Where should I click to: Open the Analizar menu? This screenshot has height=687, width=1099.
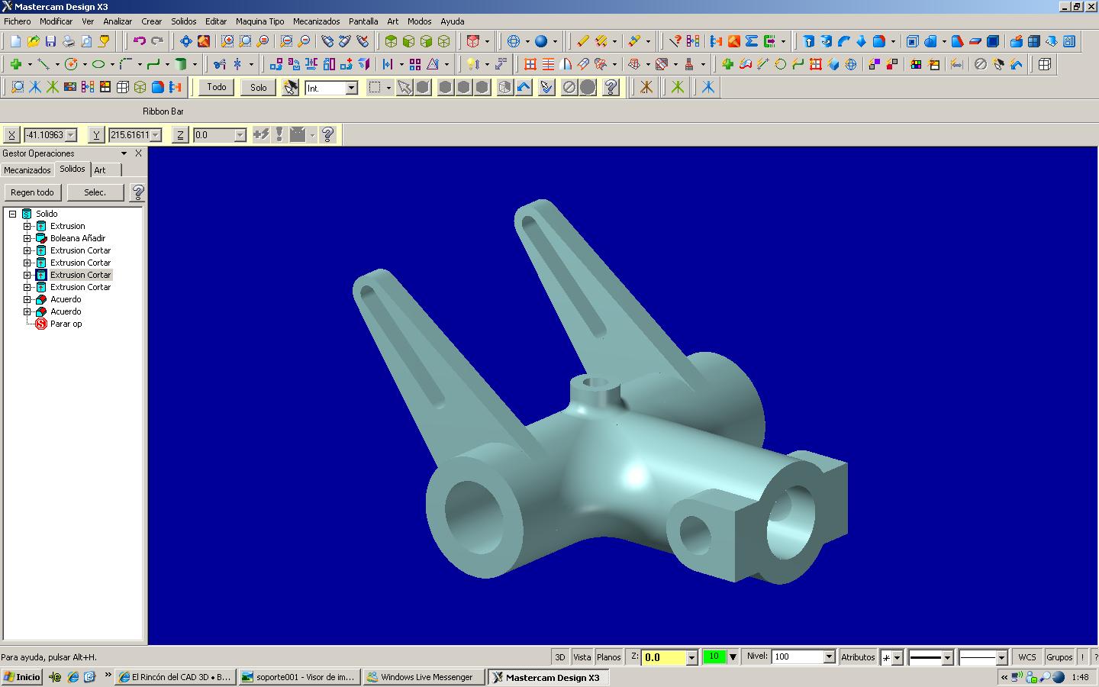click(118, 21)
